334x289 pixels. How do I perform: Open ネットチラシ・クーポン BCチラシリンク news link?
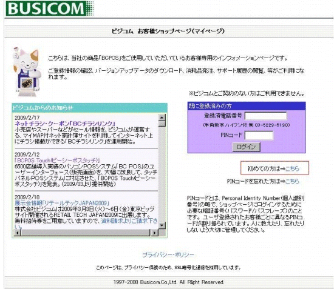pyautogui.click(x=65, y=124)
